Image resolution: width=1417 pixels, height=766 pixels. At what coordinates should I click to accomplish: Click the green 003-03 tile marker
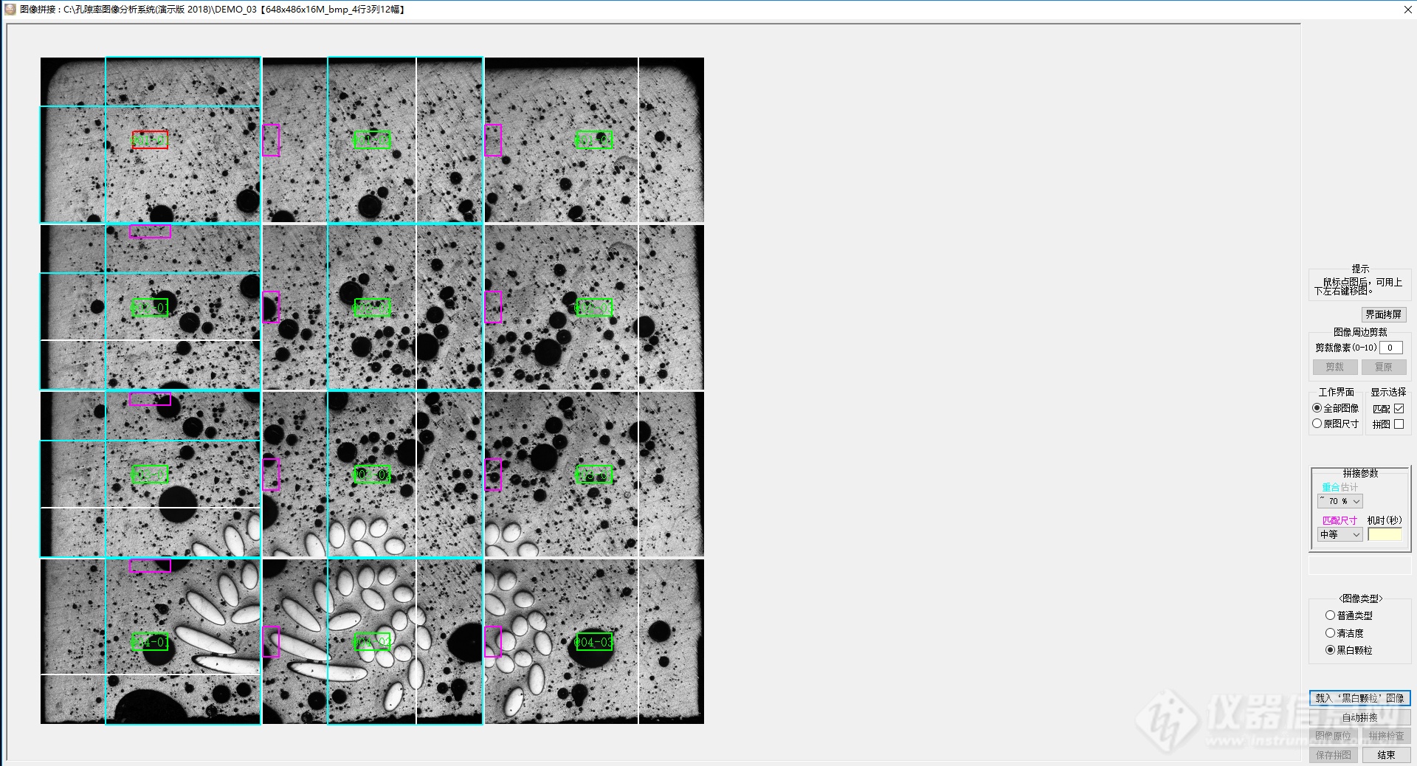[593, 475]
